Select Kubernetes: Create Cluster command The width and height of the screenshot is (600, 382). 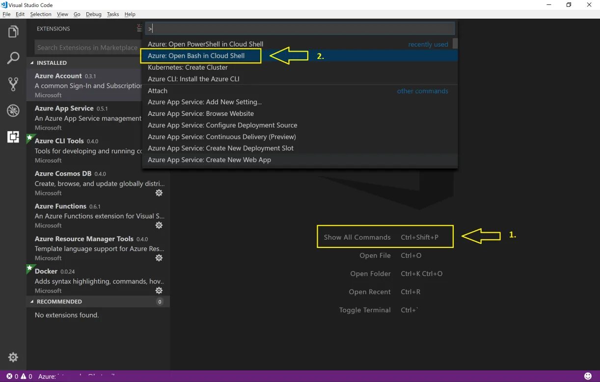[300, 67]
